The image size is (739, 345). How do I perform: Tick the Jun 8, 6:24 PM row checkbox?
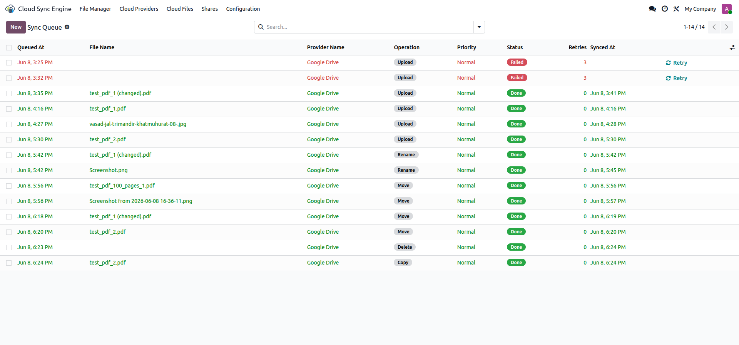point(9,263)
